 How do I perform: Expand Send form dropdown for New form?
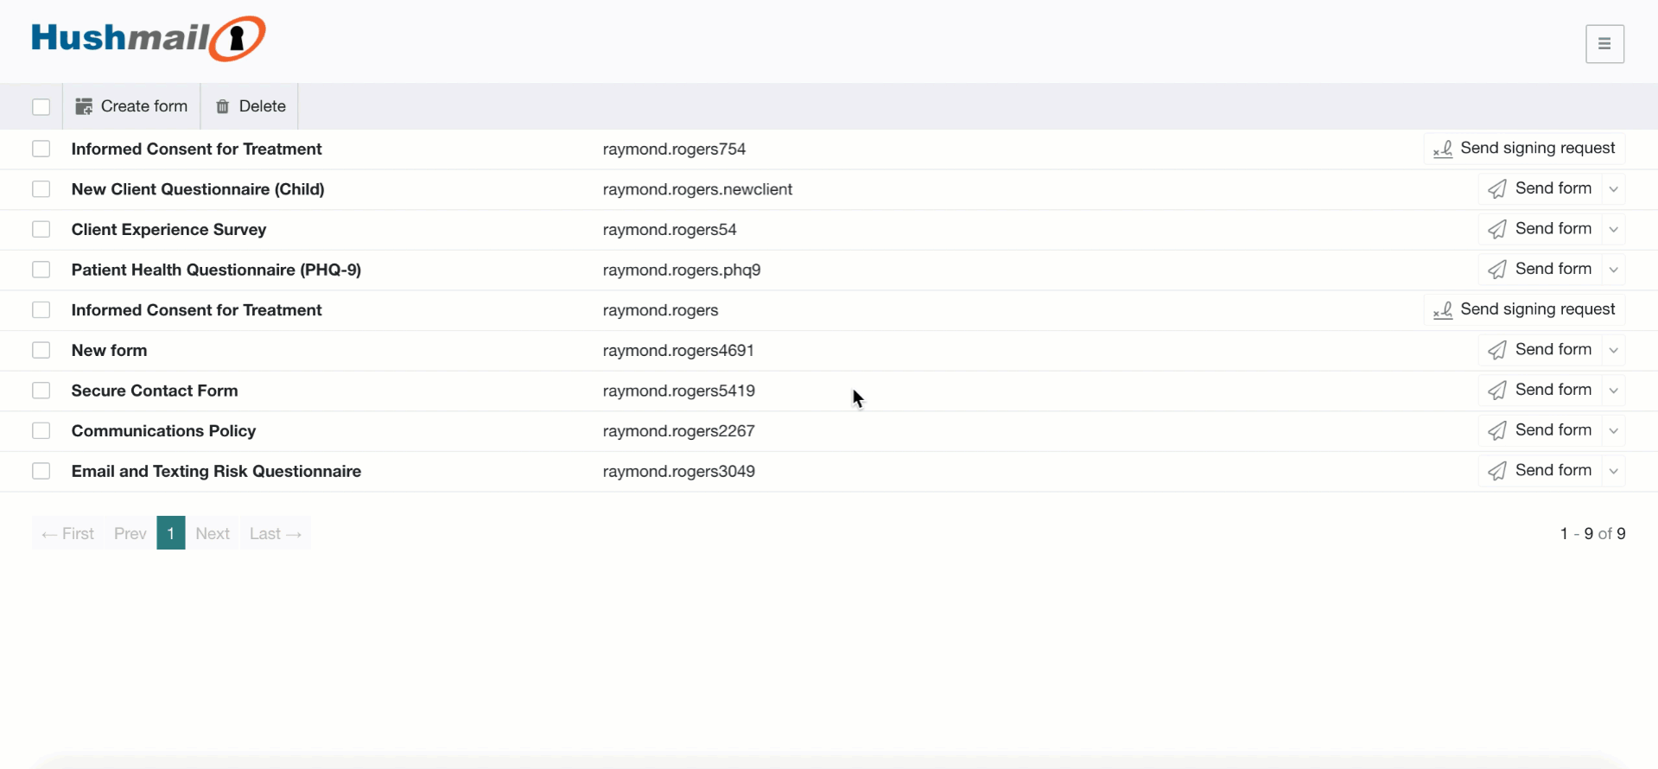coord(1613,350)
